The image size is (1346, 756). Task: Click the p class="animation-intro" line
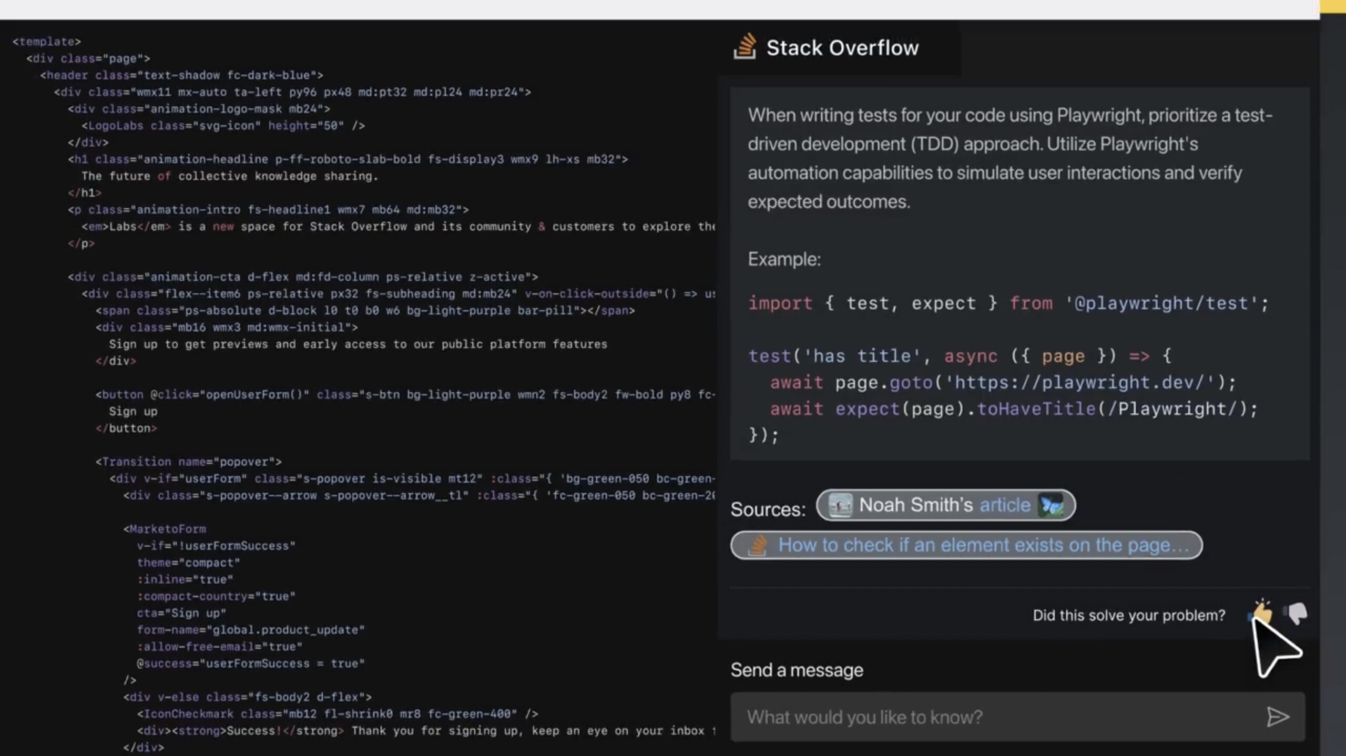pos(268,210)
